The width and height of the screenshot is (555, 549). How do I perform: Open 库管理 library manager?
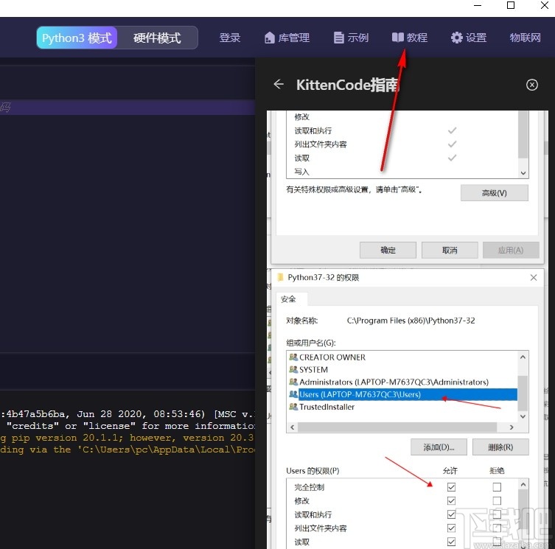pos(287,38)
